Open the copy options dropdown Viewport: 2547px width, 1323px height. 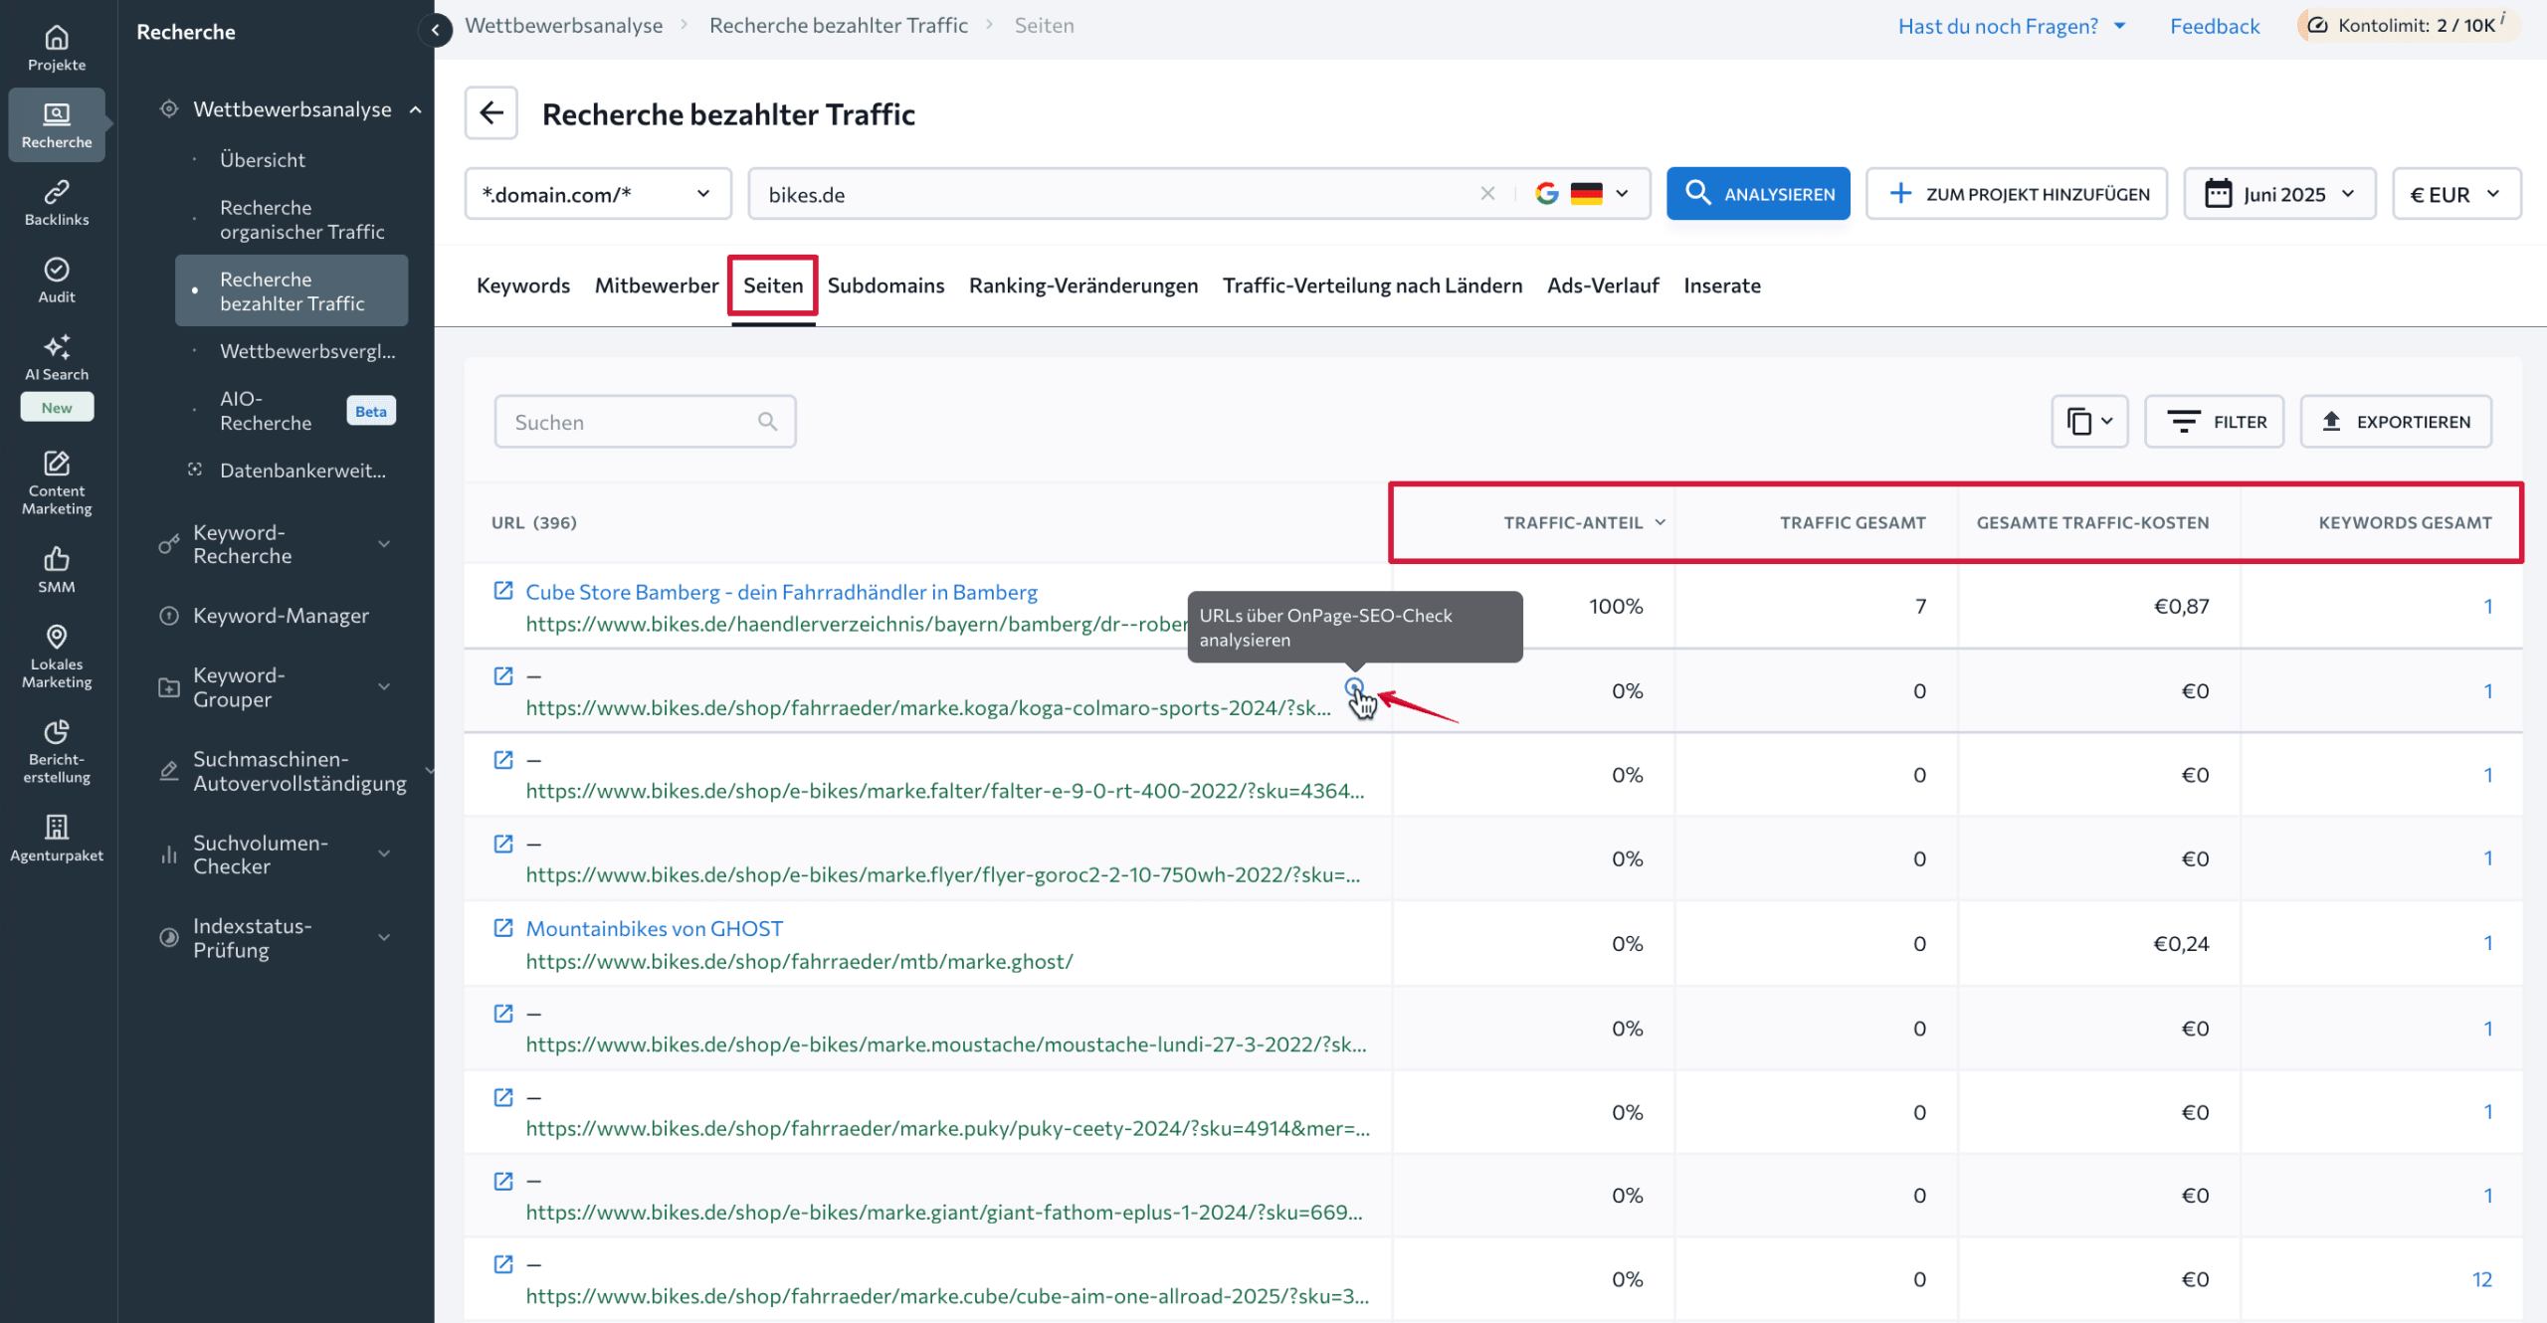click(2089, 422)
